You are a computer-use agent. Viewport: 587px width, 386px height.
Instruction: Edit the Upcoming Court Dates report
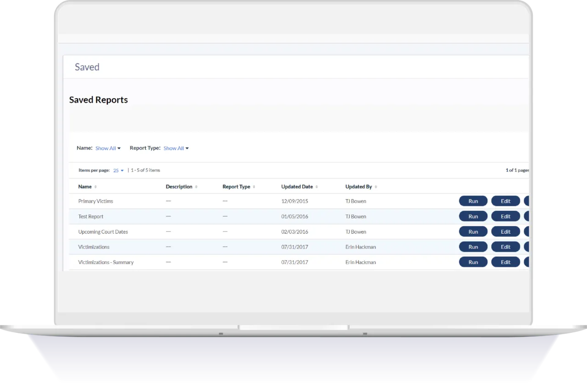point(505,232)
